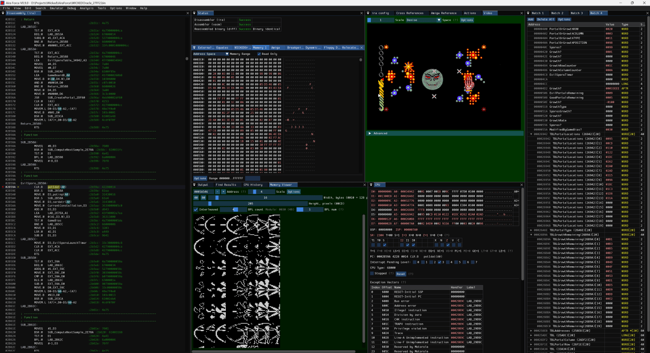Click the Height, pixels slider

(250, 203)
